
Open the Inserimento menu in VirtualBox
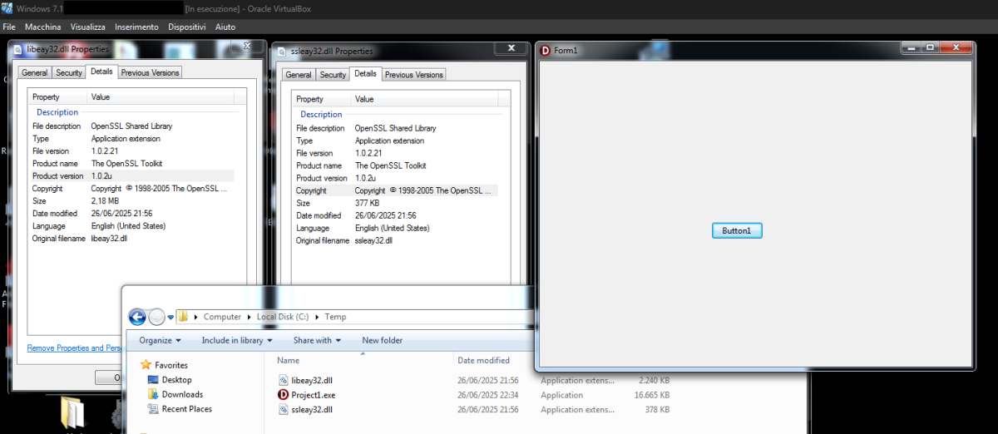coord(136,27)
